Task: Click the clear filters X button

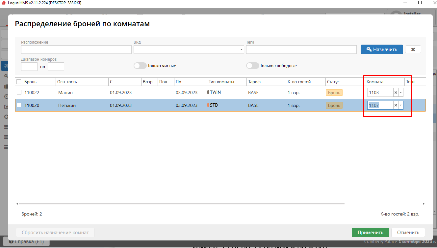Action: [413, 50]
